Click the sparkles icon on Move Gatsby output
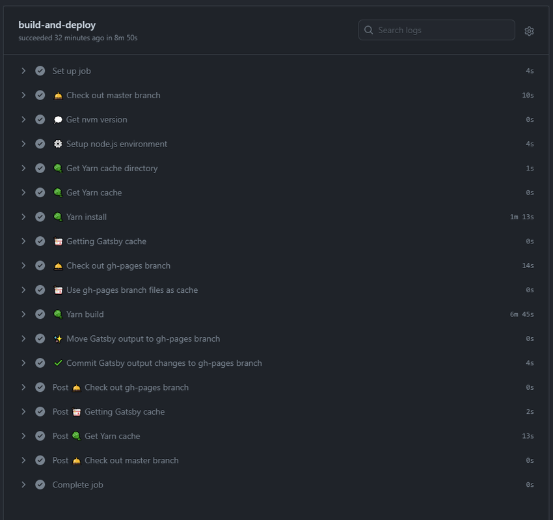 coord(58,338)
